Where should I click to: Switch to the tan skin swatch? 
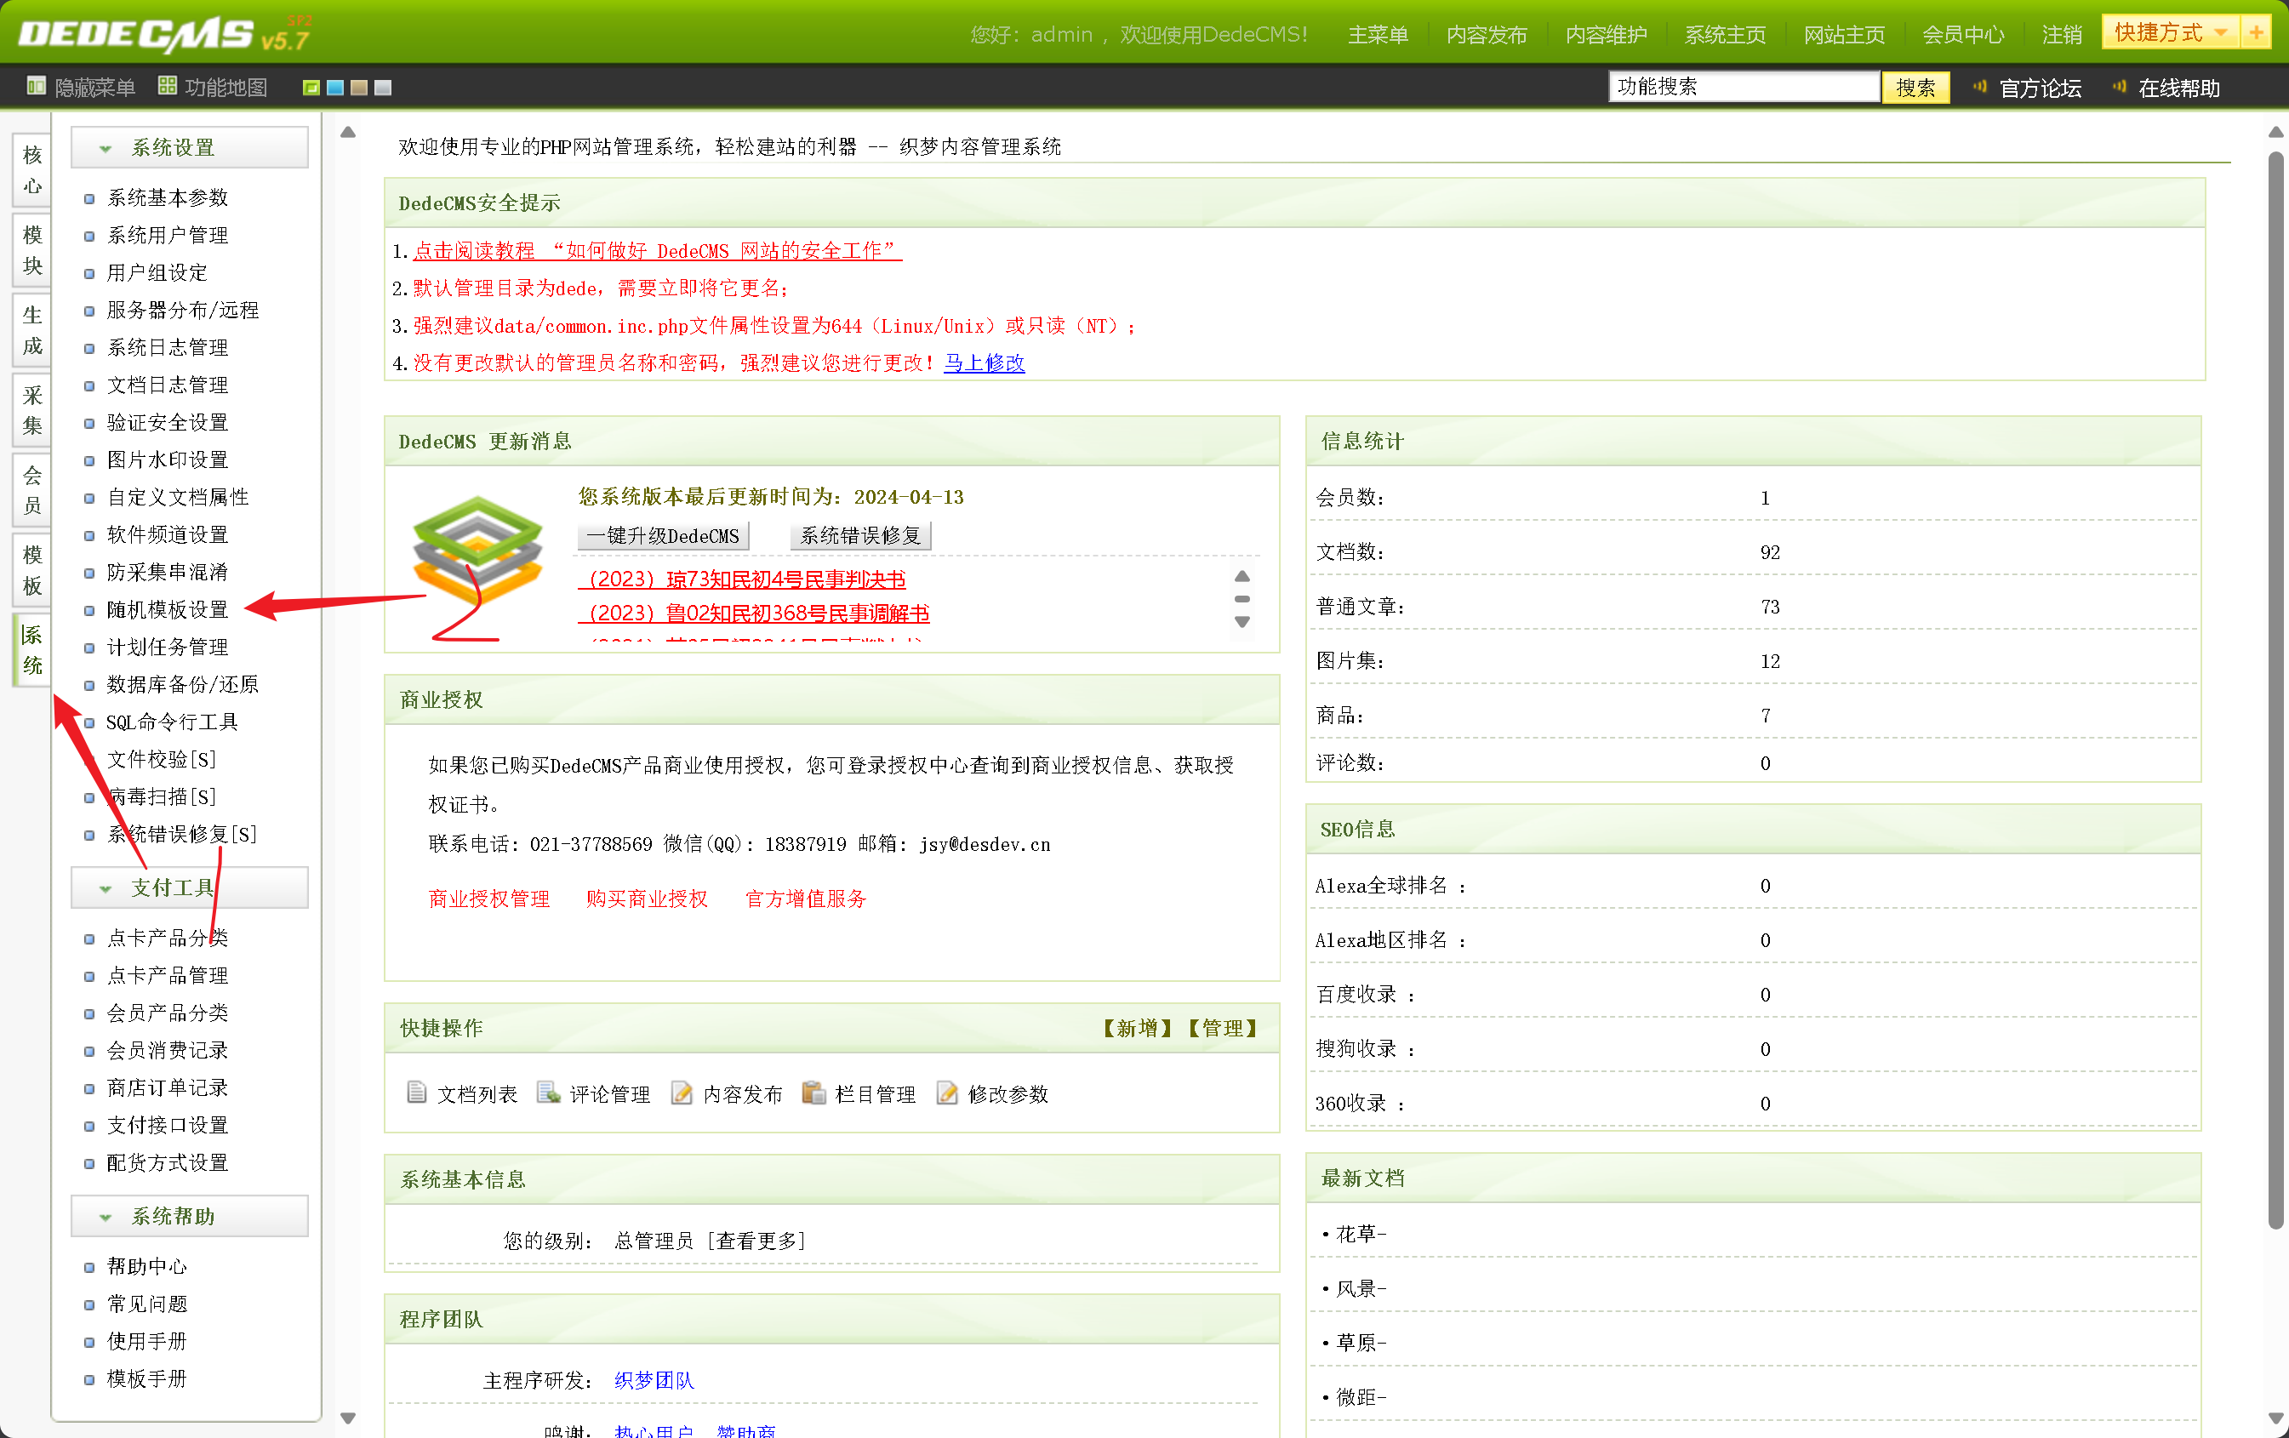359,88
